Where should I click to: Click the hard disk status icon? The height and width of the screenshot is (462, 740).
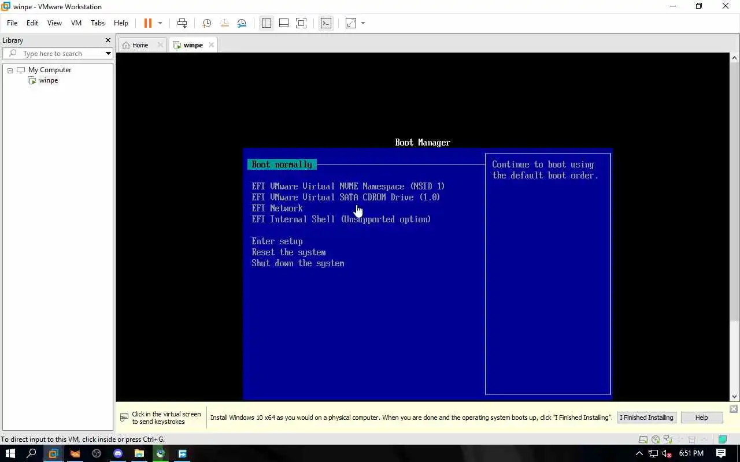643,439
